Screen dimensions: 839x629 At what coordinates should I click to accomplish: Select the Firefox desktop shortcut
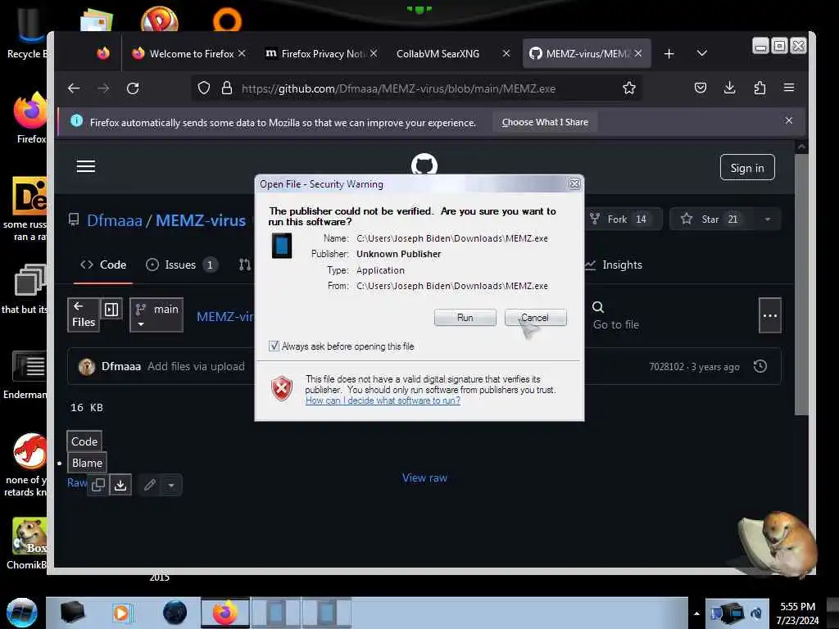pos(30,118)
